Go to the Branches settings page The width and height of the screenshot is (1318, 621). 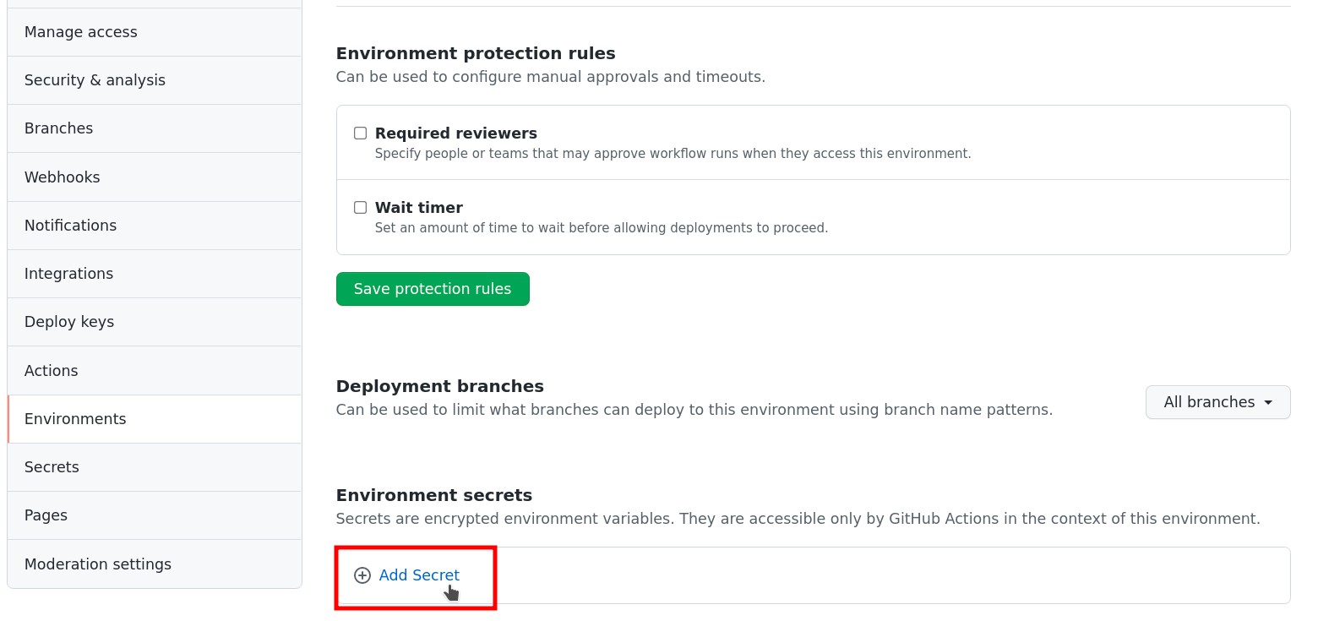[58, 128]
